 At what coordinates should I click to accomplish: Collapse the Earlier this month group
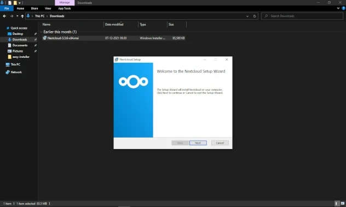pyautogui.click(x=41, y=32)
